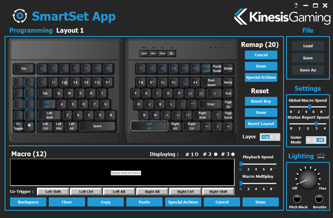333x218 pixels.
Task: Click the Lighting rays icon
Action: (321, 156)
